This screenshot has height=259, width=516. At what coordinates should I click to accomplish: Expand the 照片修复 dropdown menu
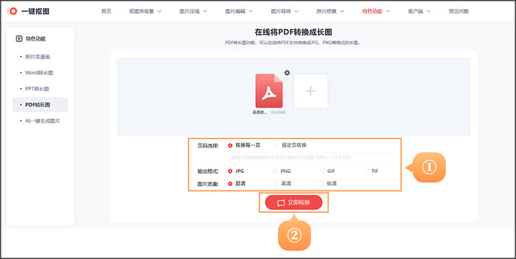[x=330, y=11]
